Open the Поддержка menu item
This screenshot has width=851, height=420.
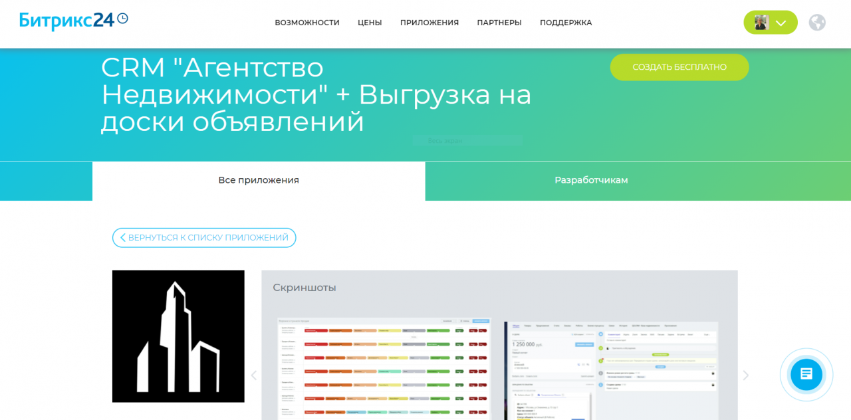[x=566, y=23]
